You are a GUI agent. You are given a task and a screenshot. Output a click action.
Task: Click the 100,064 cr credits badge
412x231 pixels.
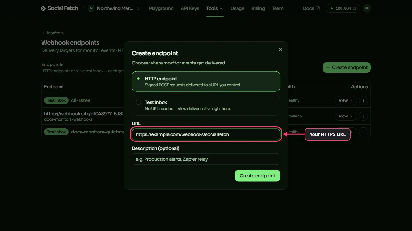pyautogui.click(x=343, y=8)
